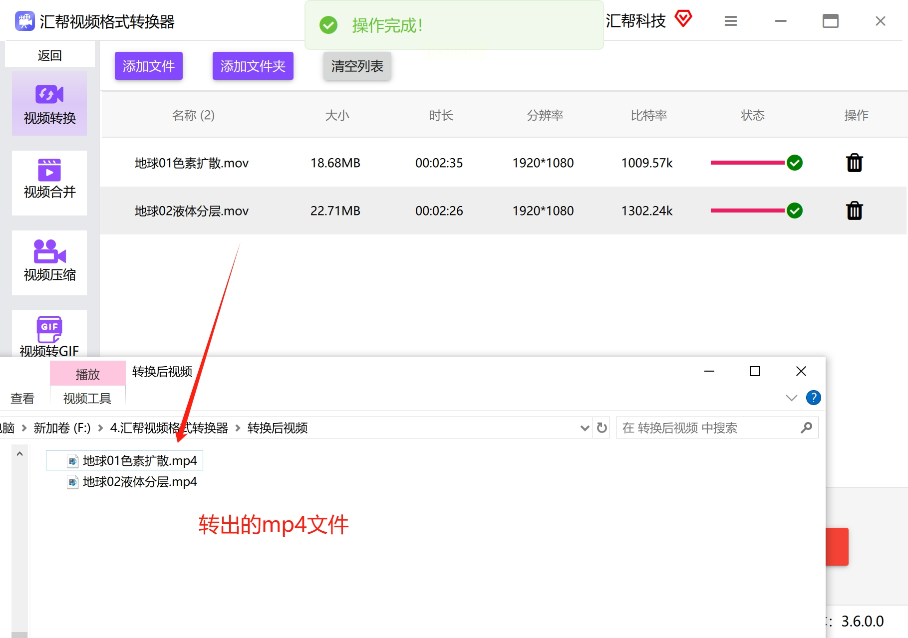Open the 视频转GIF tool
Screen dimensions: 908x638
pyautogui.click(x=49, y=334)
